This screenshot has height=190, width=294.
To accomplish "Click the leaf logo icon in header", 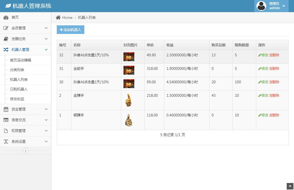I will click(8, 6).
